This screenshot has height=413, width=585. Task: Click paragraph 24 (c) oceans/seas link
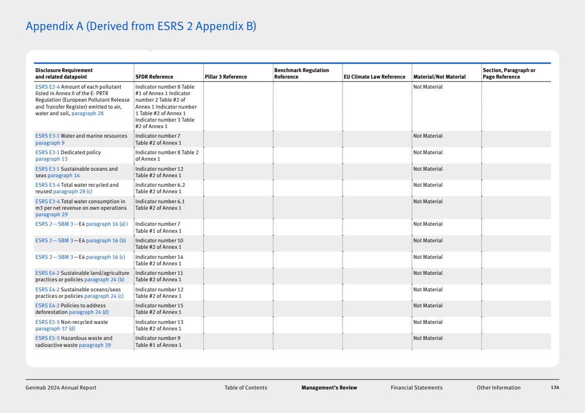[104, 296]
